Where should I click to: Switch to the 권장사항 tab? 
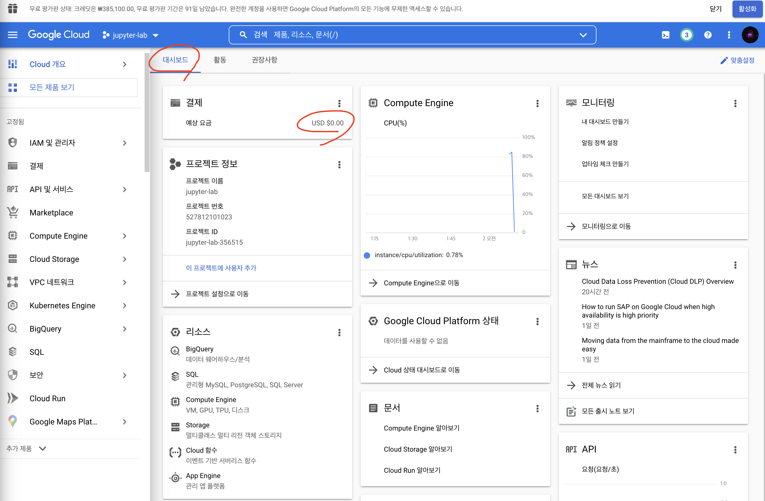tap(264, 60)
